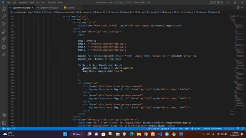This screenshot has height=138, width=246.
Task: Toggle the primary side bar layout icon
Action: coord(211,2)
